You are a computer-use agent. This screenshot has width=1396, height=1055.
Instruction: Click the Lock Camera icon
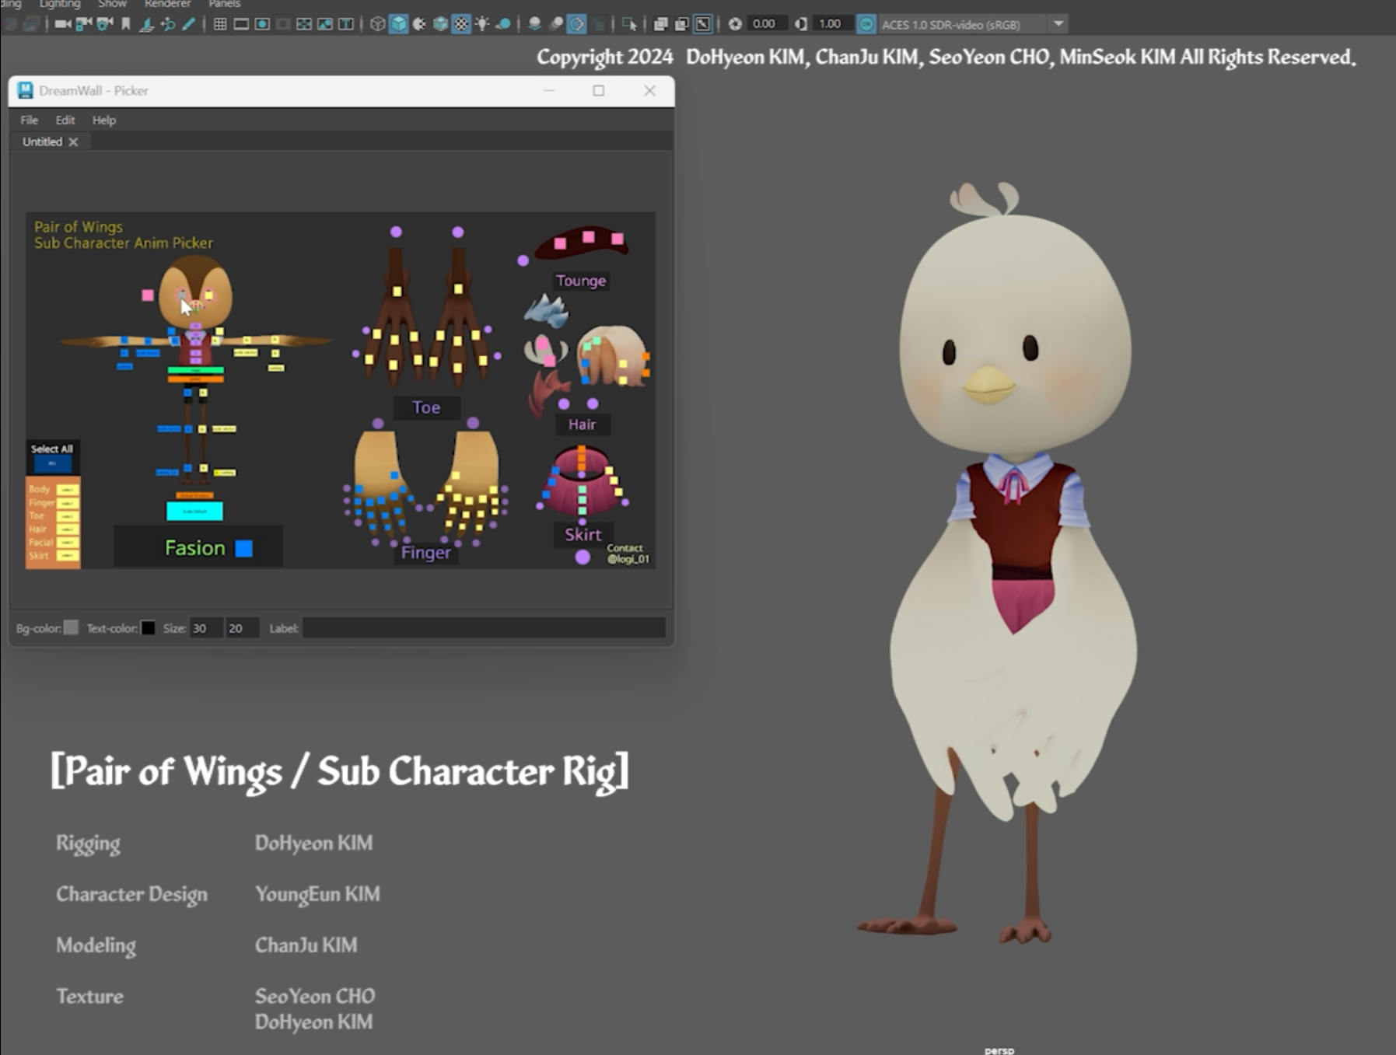click(84, 24)
